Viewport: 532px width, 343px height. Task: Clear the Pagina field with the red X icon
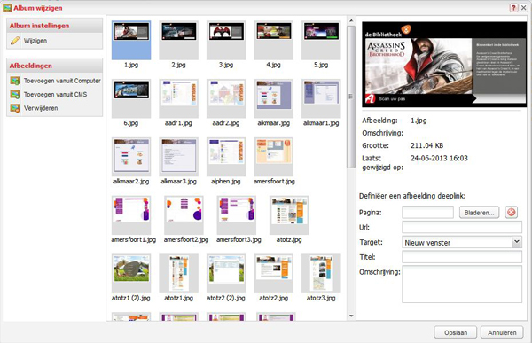[512, 213]
